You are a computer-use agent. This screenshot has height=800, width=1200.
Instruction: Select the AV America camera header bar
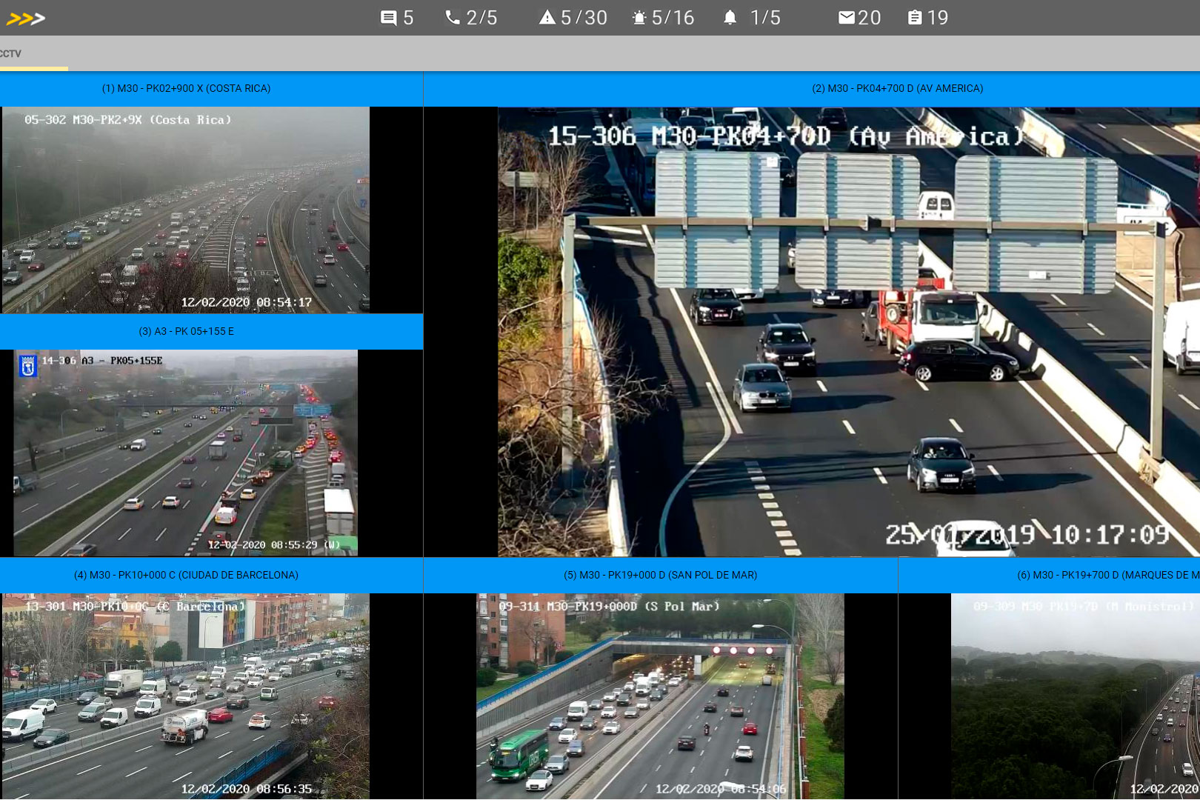point(898,88)
